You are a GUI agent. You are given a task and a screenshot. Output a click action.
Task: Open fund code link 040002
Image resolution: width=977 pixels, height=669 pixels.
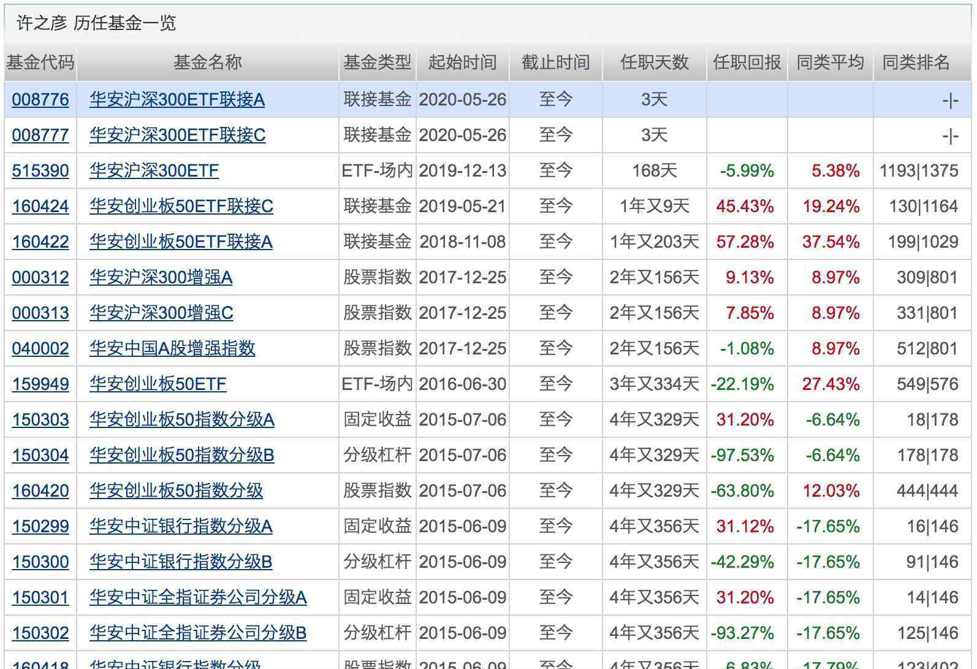(x=40, y=348)
